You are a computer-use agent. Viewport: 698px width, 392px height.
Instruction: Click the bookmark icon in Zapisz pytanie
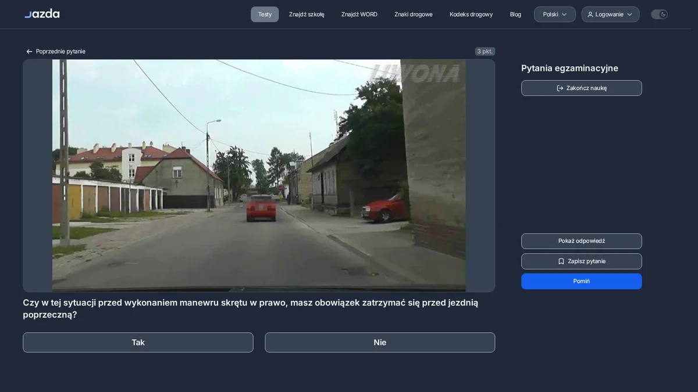coord(561,261)
